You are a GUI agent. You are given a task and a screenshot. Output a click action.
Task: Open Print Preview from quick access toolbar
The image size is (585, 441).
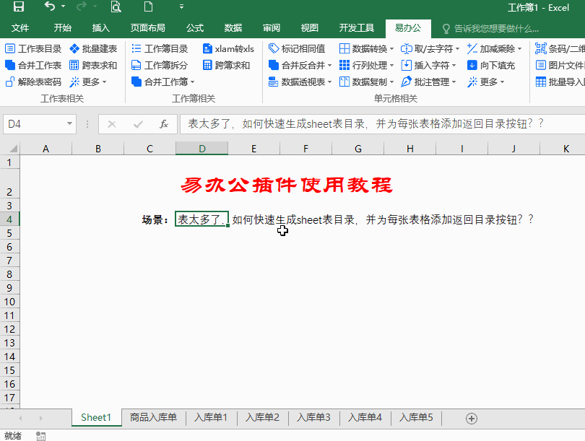[116, 6]
